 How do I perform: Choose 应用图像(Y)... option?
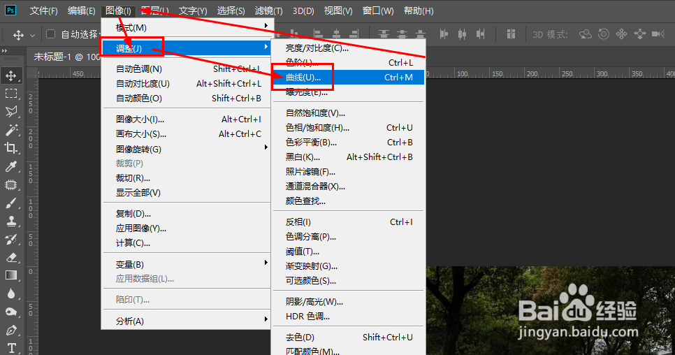[186, 228]
